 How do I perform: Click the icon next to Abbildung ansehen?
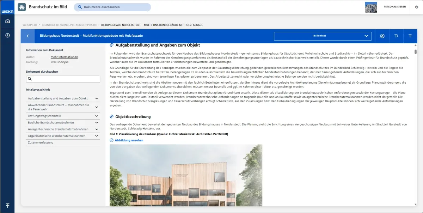(112, 140)
